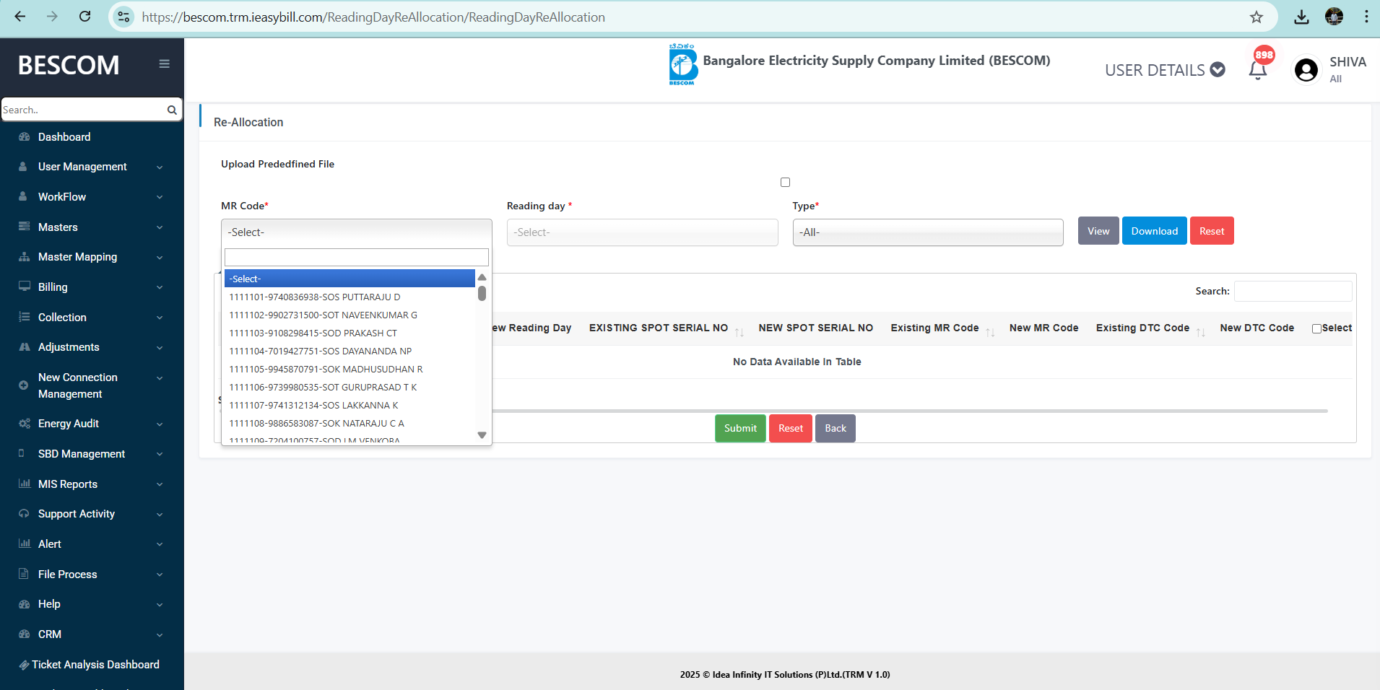Open Reading day select dropdown
Screen dimensions: 1380x690
tap(642, 232)
